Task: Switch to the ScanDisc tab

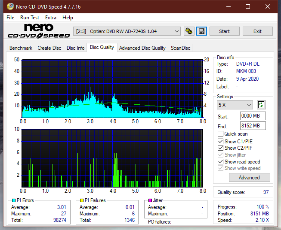Action: (180, 48)
